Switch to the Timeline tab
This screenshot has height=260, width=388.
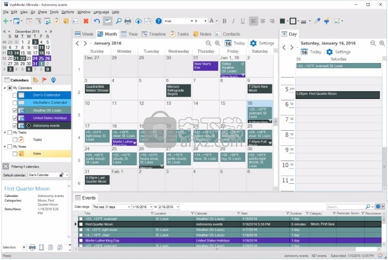coord(154,34)
